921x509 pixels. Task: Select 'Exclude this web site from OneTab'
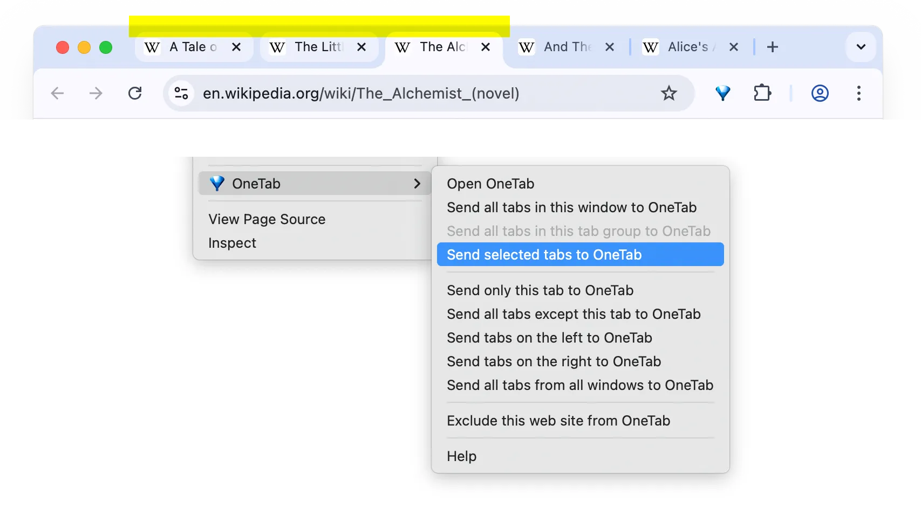point(558,421)
